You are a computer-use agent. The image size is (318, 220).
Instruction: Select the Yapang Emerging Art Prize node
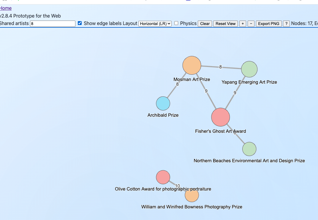click(x=249, y=69)
